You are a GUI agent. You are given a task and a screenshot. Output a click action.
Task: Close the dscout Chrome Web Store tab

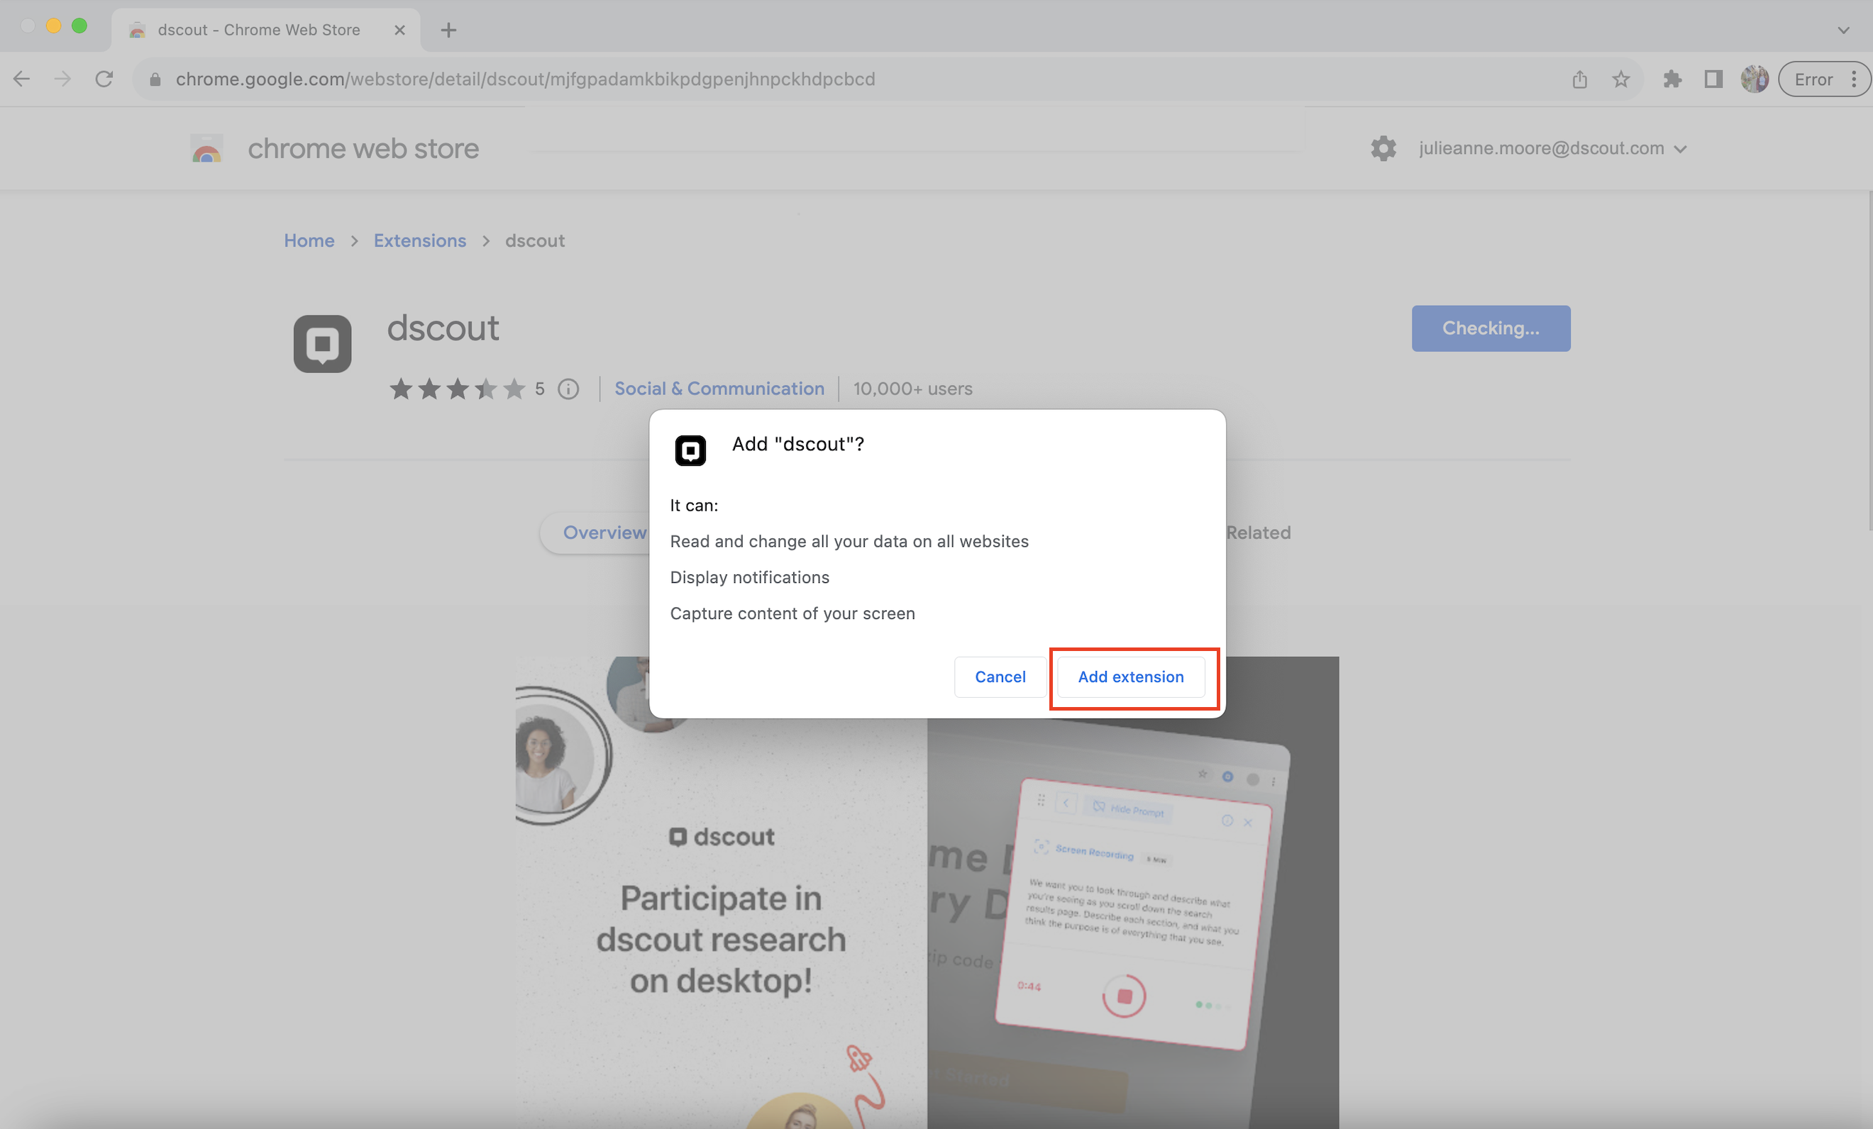(x=400, y=30)
